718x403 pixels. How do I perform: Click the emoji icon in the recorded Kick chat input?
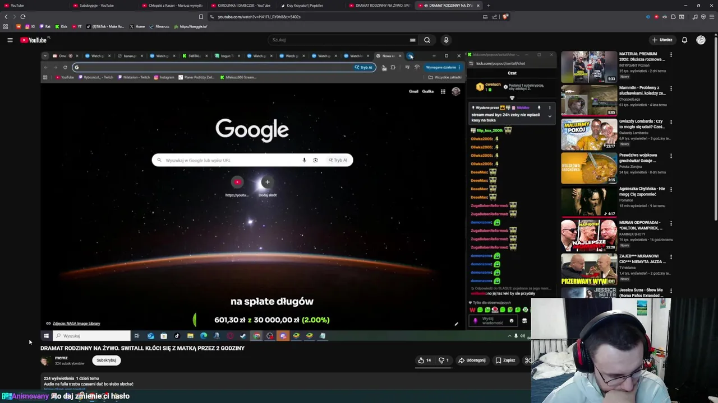point(511,321)
